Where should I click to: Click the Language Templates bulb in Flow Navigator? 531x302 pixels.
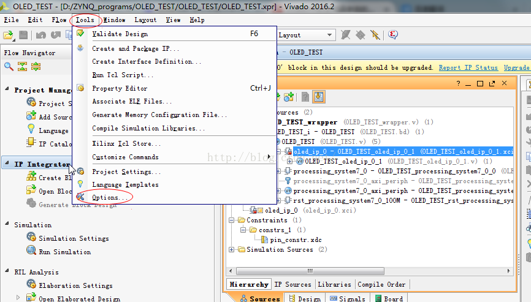(x=31, y=129)
